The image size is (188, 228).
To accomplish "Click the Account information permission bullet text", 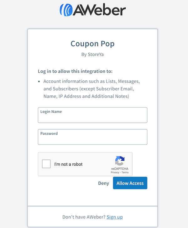I will pyautogui.click(x=91, y=89).
